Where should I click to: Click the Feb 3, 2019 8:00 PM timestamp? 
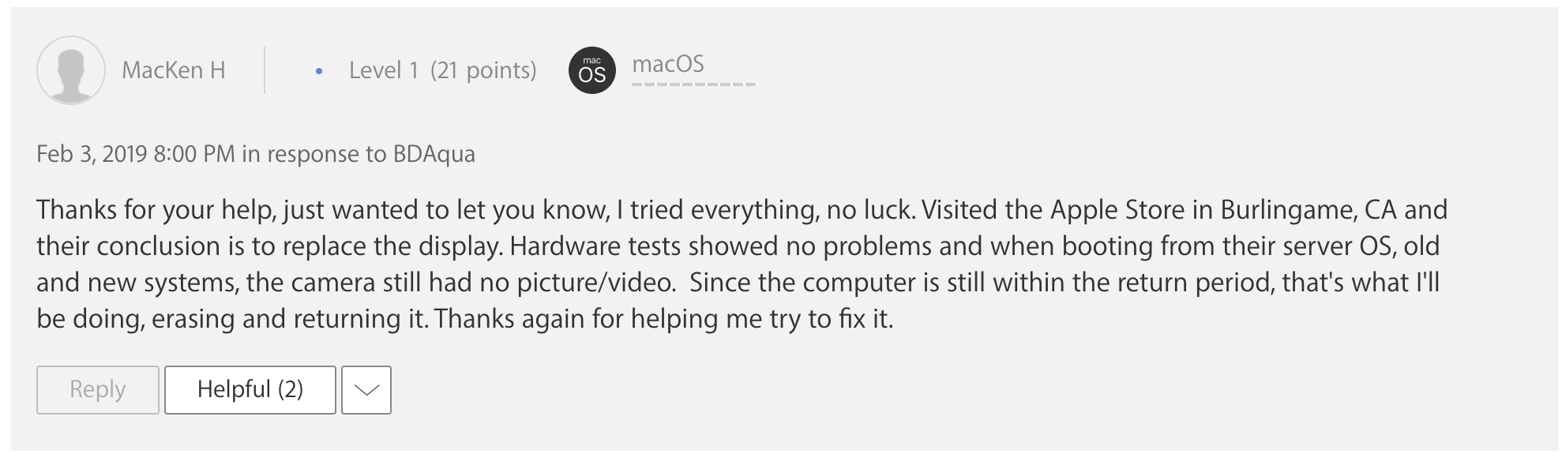point(135,153)
